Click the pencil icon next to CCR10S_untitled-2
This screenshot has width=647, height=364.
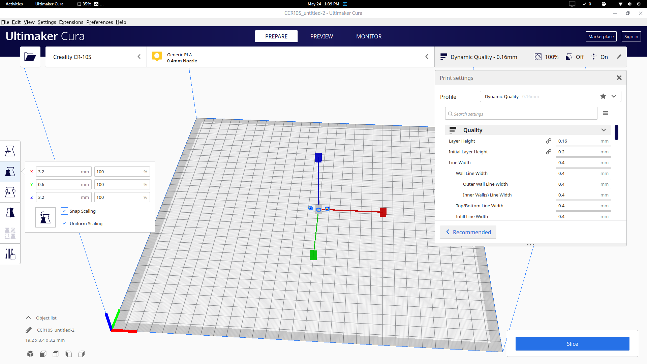click(29, 330)
